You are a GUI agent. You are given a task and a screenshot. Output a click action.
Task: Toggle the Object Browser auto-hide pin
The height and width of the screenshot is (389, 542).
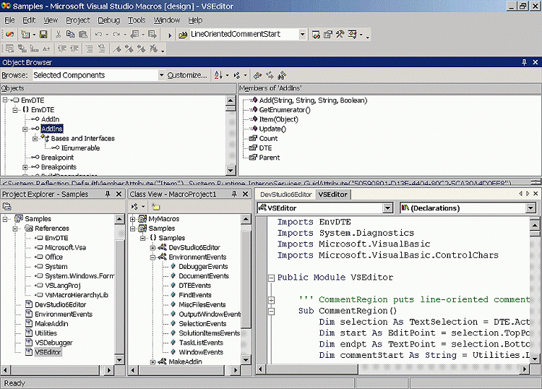click(x=524, y=62)
